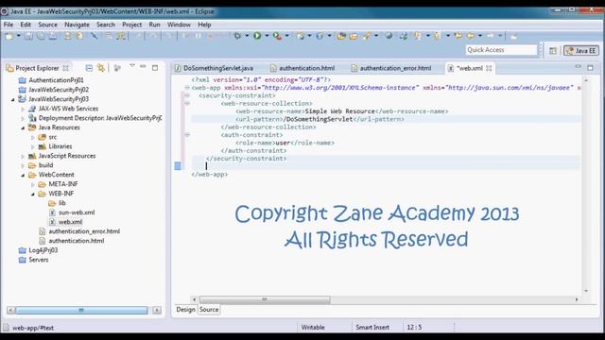This screenshot has height=340, width=605.
Task: Select the Deployment Descriptor node
Action: click(100, 118)
